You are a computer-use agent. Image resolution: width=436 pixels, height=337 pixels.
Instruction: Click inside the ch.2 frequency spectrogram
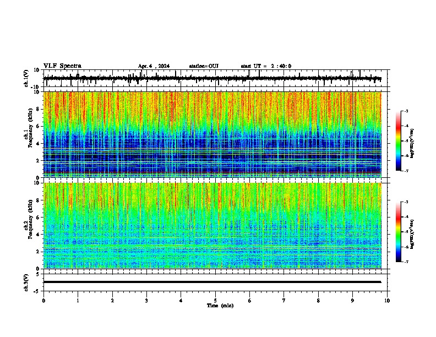(x=212, y=226)
